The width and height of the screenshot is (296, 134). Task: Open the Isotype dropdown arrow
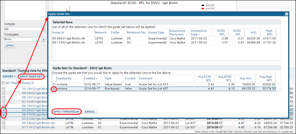coord(44,29)
